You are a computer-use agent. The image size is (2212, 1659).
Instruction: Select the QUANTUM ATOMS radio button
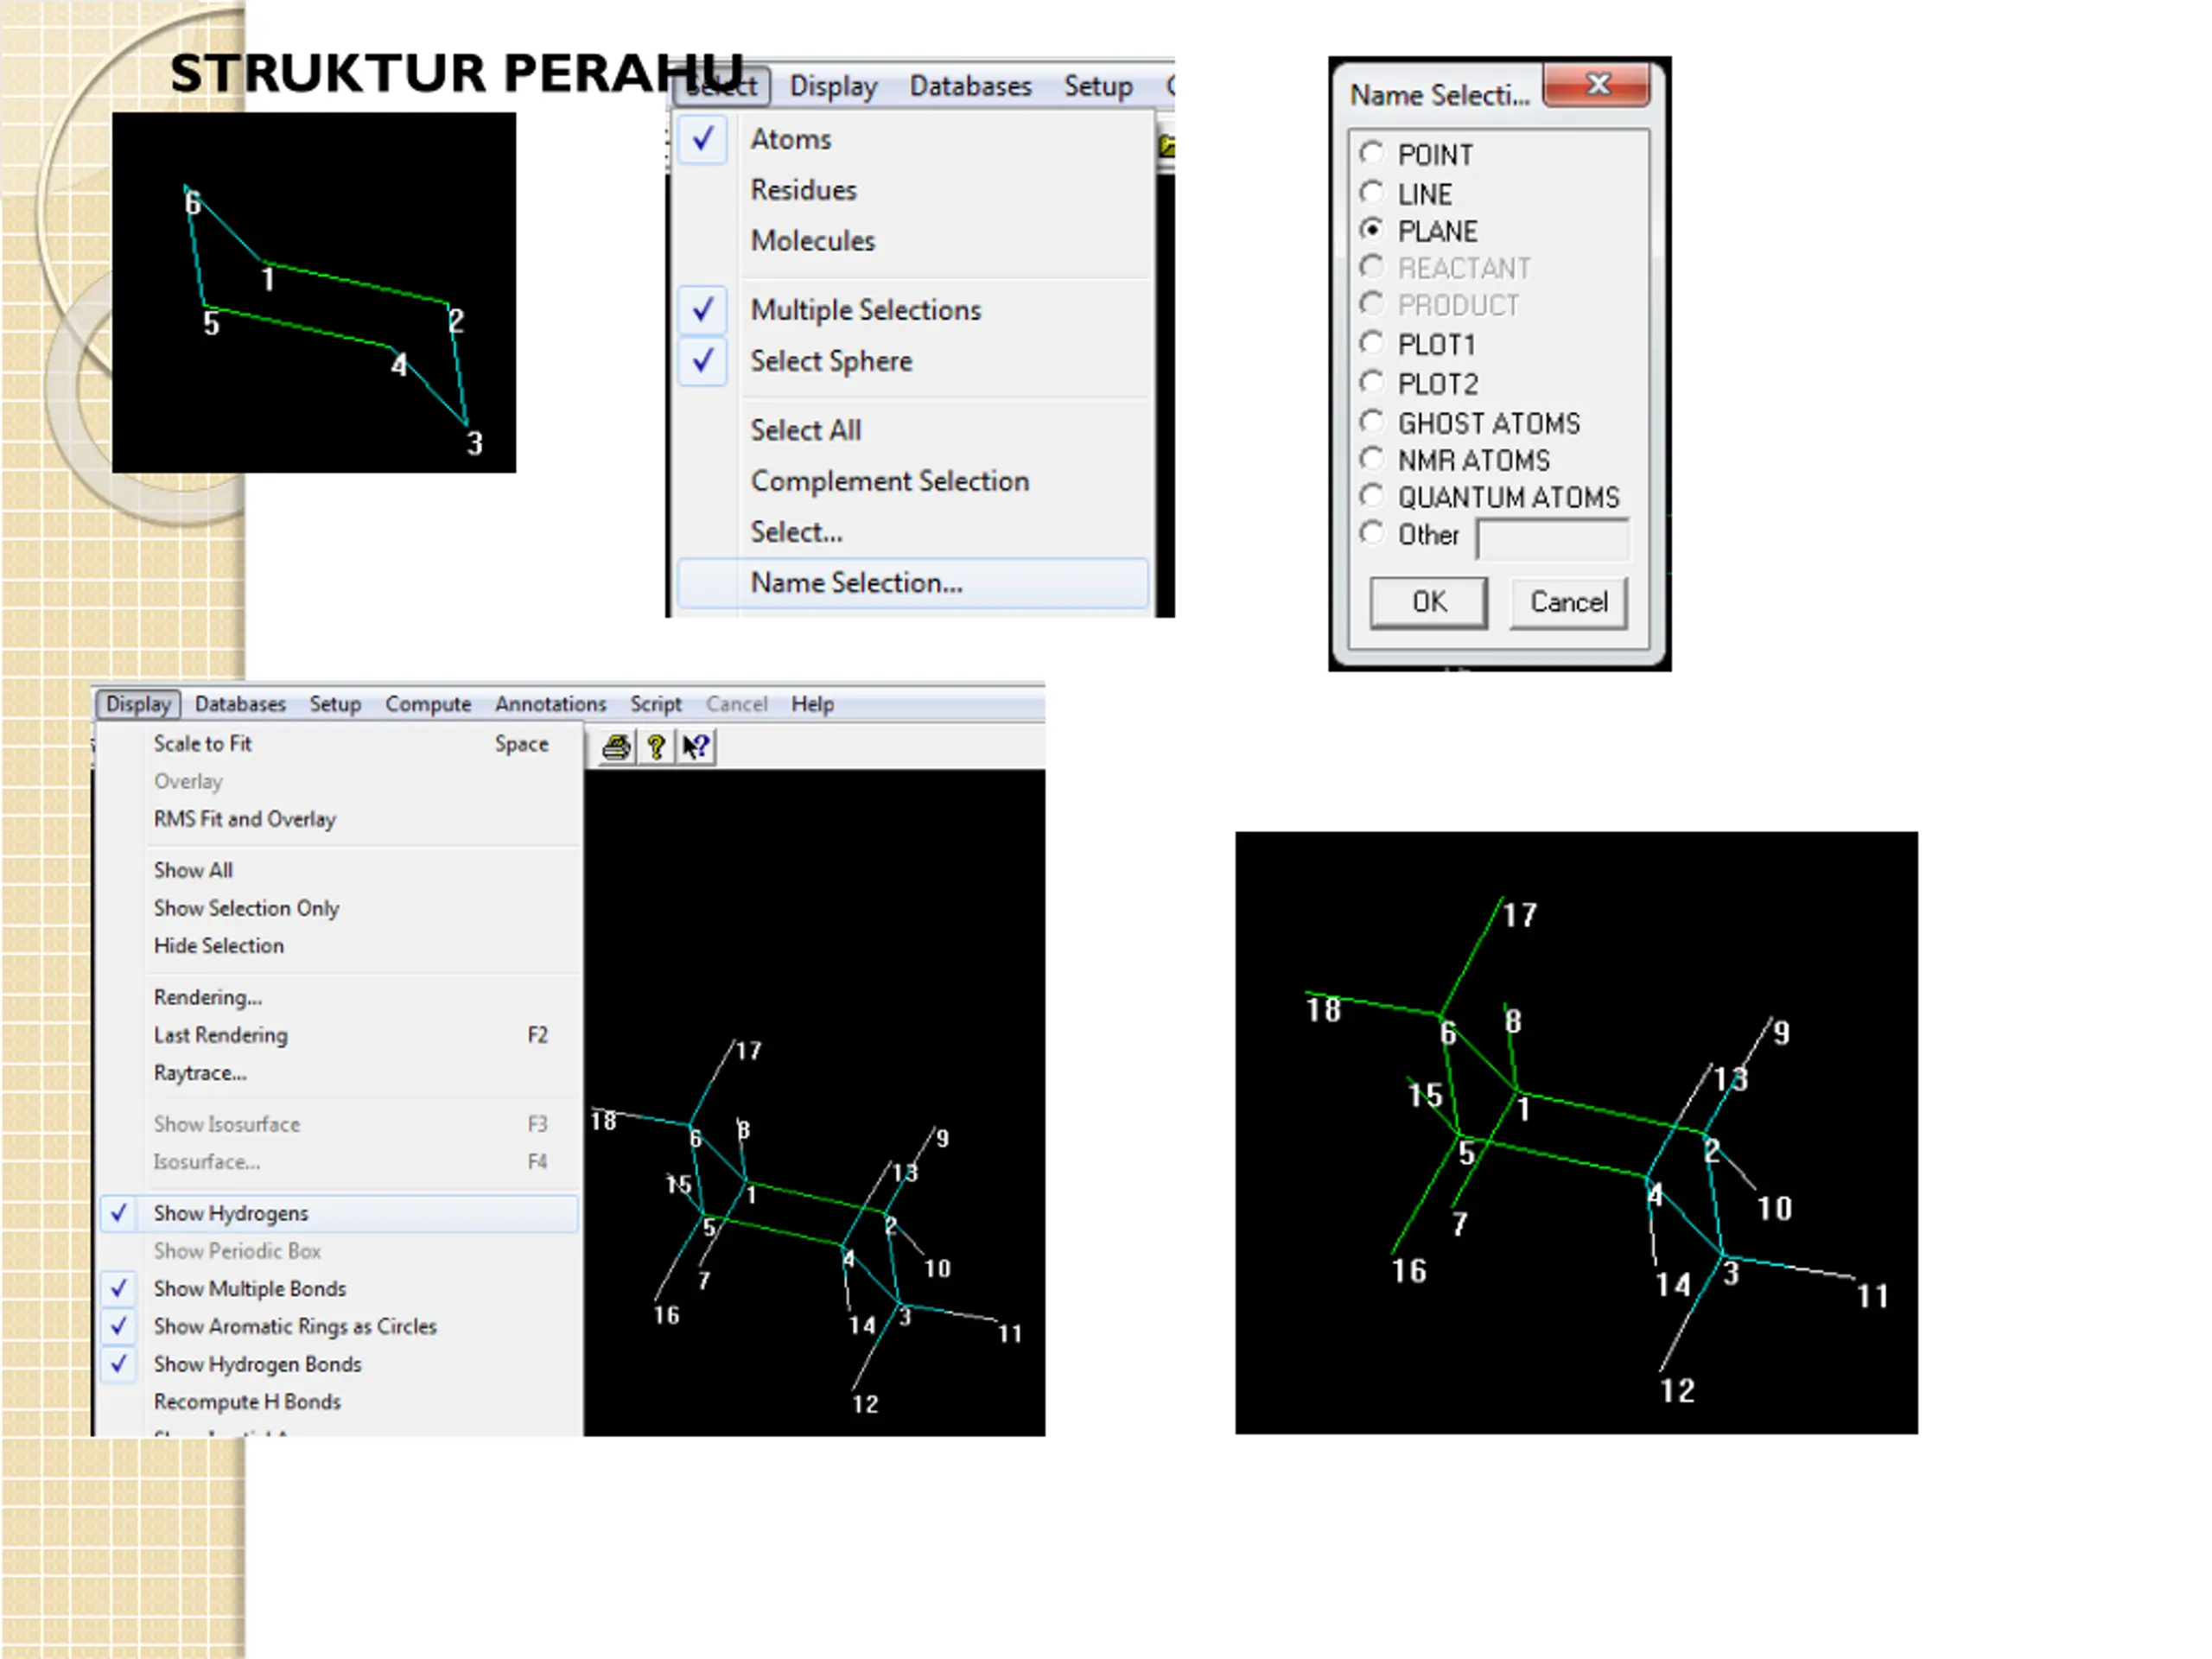[x=1372, y=496]
